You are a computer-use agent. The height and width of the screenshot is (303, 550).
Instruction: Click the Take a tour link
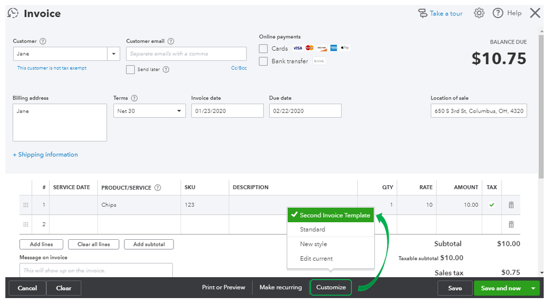click(x=446, y=14)
